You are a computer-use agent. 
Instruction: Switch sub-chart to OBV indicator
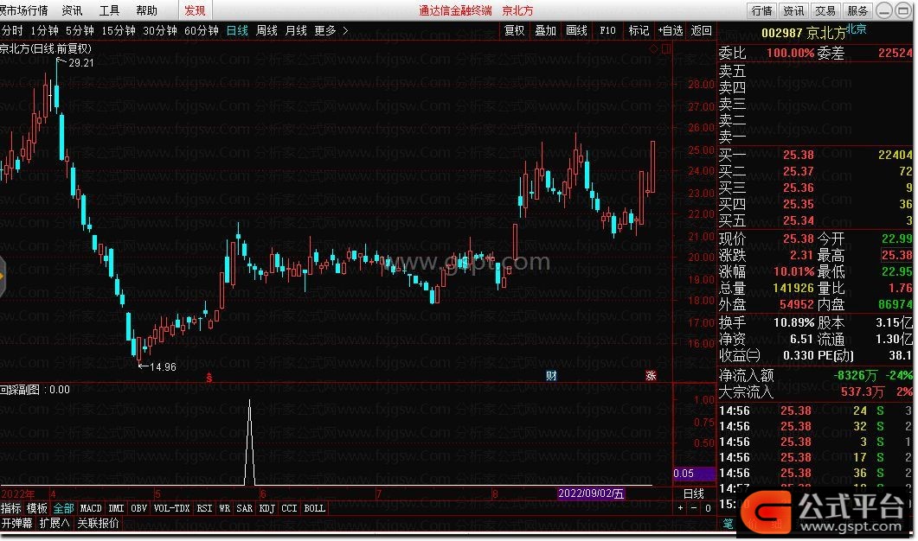click(x=138, y=508)
